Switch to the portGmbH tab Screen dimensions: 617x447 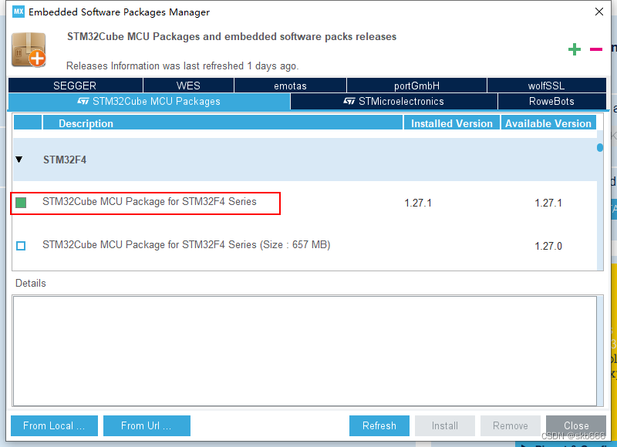(416, 85)
